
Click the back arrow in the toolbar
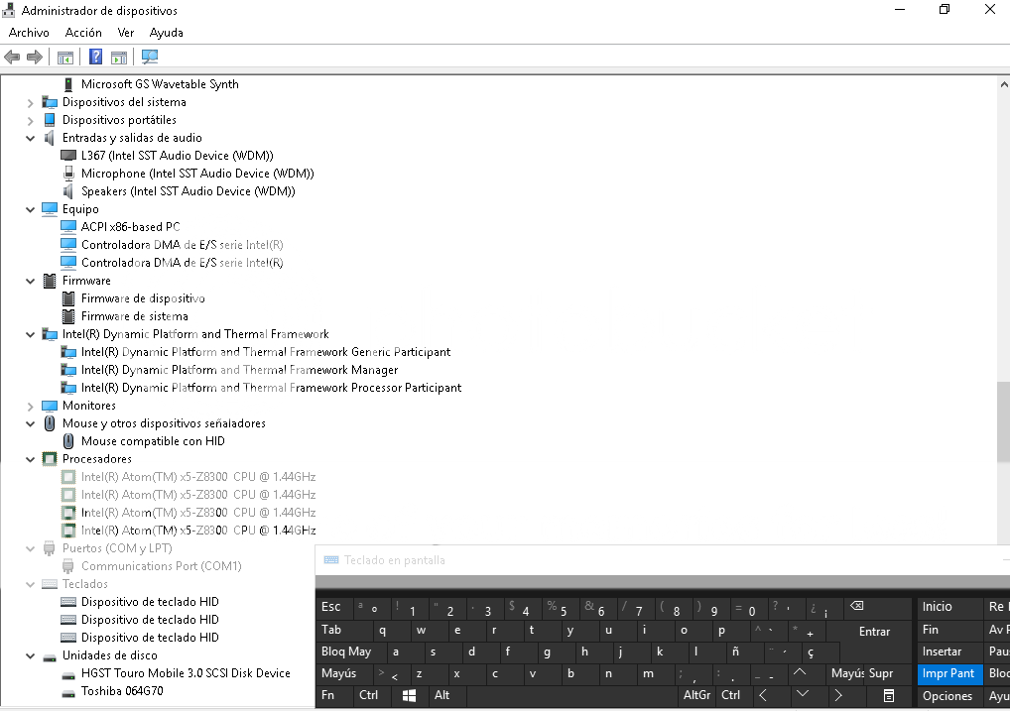[x=13, y=57]
